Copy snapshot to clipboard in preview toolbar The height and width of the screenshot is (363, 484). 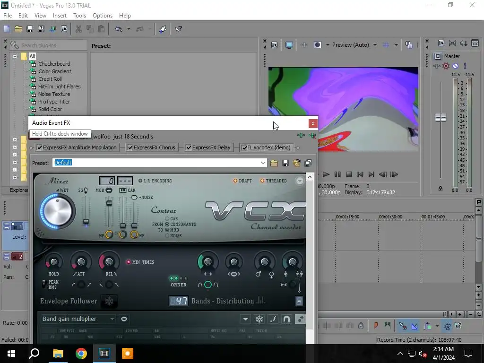(409, 45)
